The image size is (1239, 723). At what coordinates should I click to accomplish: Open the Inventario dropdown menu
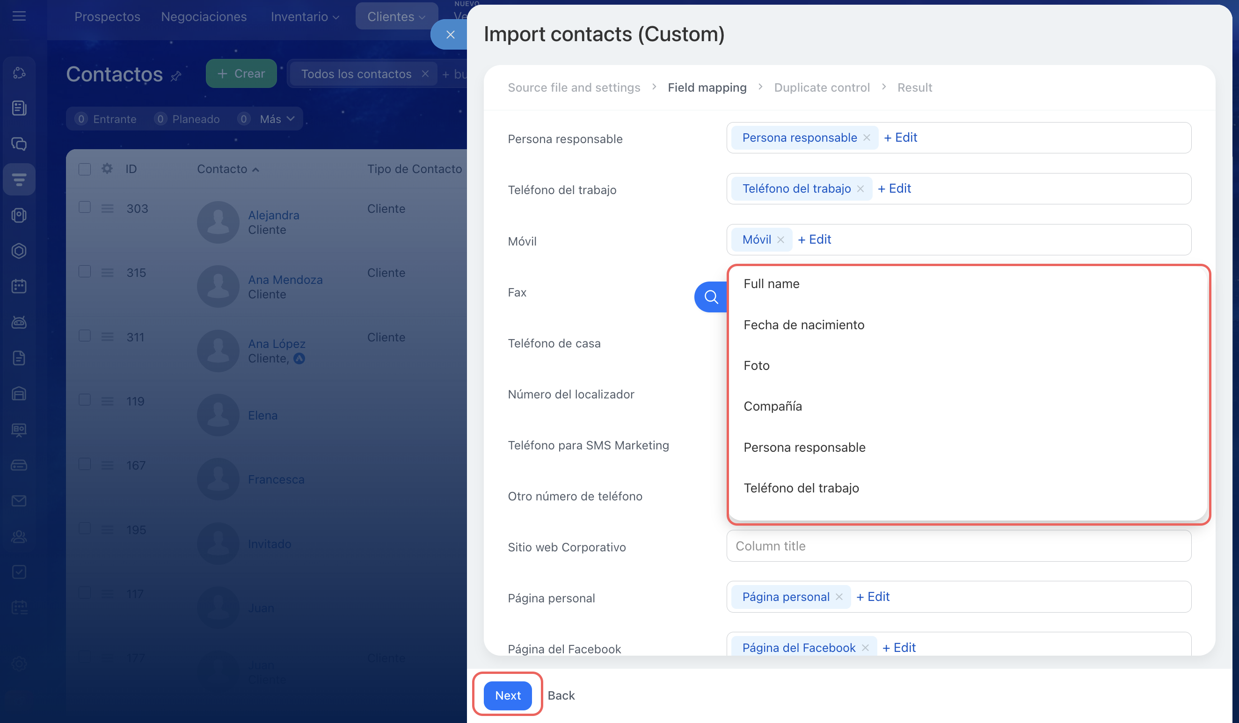305,17
